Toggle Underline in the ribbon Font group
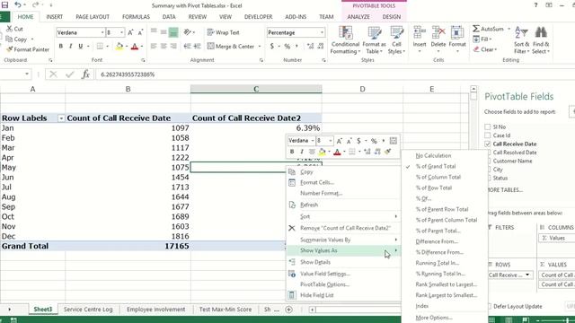 pos(80,46)
